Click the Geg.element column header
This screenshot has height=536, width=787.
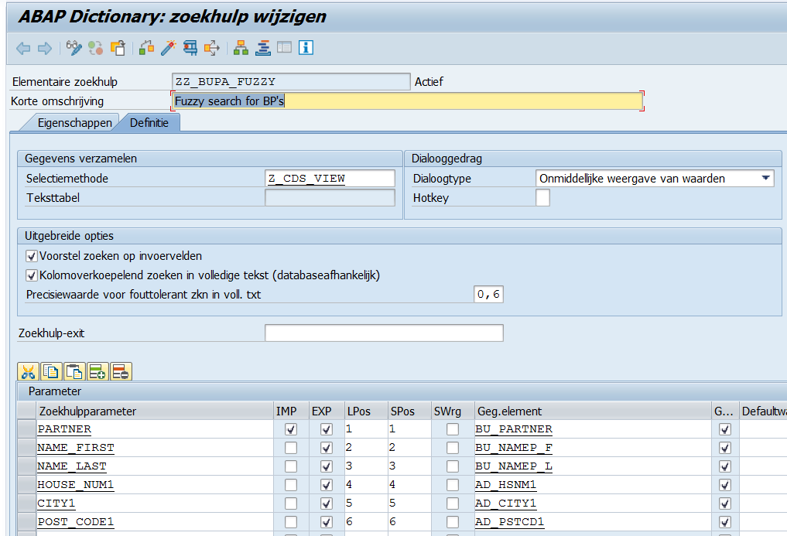[593, 411]
